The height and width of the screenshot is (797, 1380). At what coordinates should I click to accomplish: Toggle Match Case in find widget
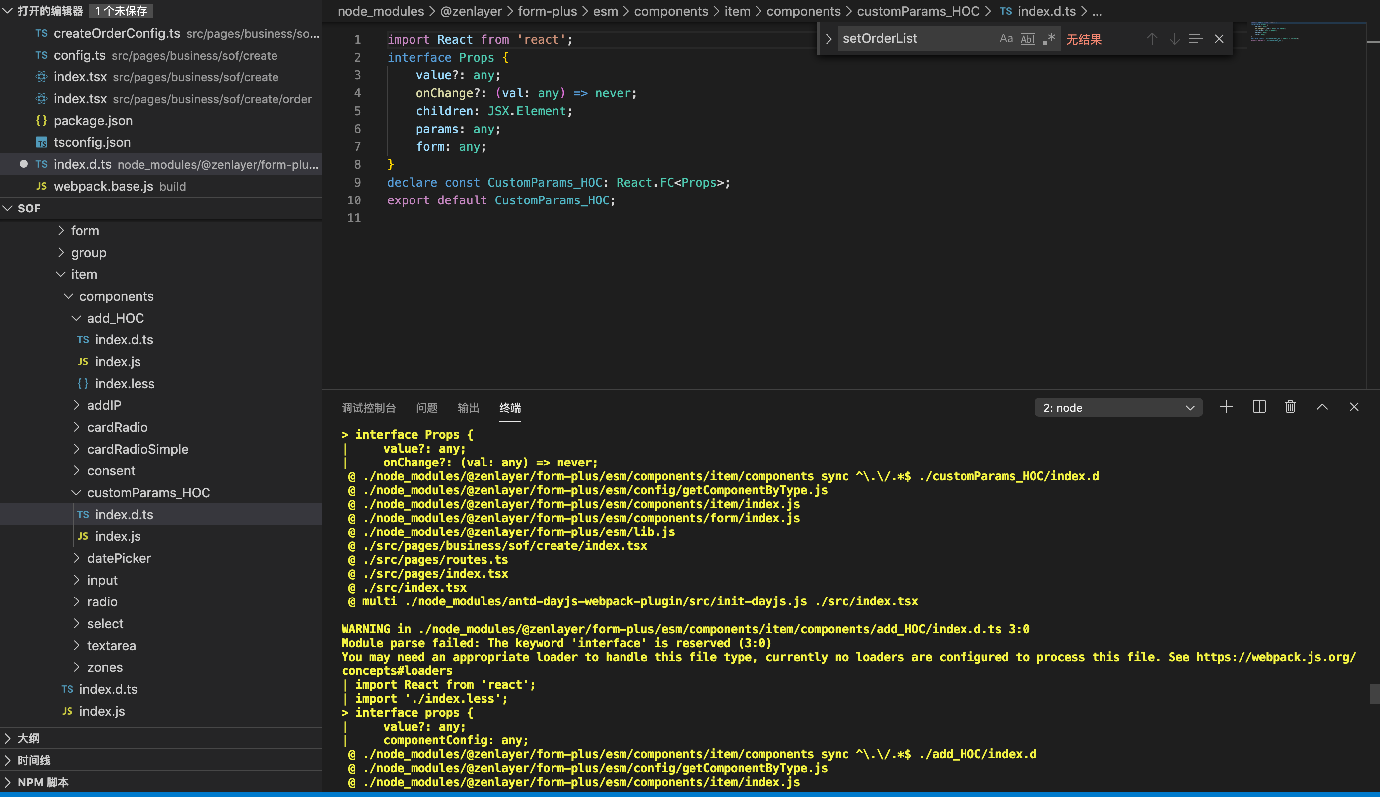tap(1006, 38)
